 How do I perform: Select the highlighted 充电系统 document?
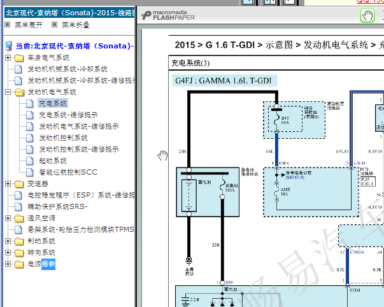pos(53,103)
